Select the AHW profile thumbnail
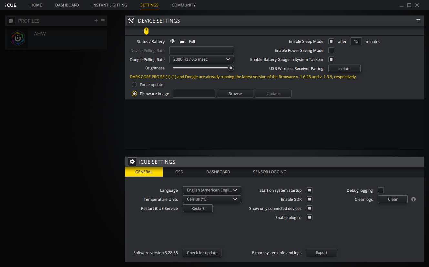 (x=18, y=38)
